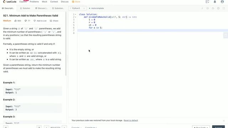This screenshot has width=228, height=128.
Task: Click the description panel scrollbar
Action: click(x=66, y=43)
